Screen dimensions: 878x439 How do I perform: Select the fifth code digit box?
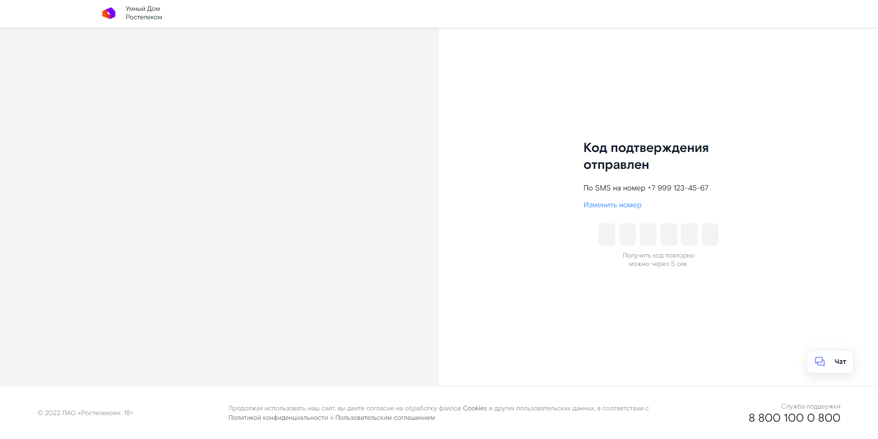[x=689, y=235]
